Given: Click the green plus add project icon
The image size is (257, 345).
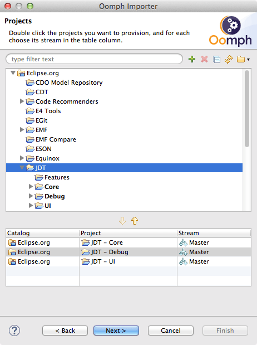Looking at the screenshot, I should click(x=192, y=59).
